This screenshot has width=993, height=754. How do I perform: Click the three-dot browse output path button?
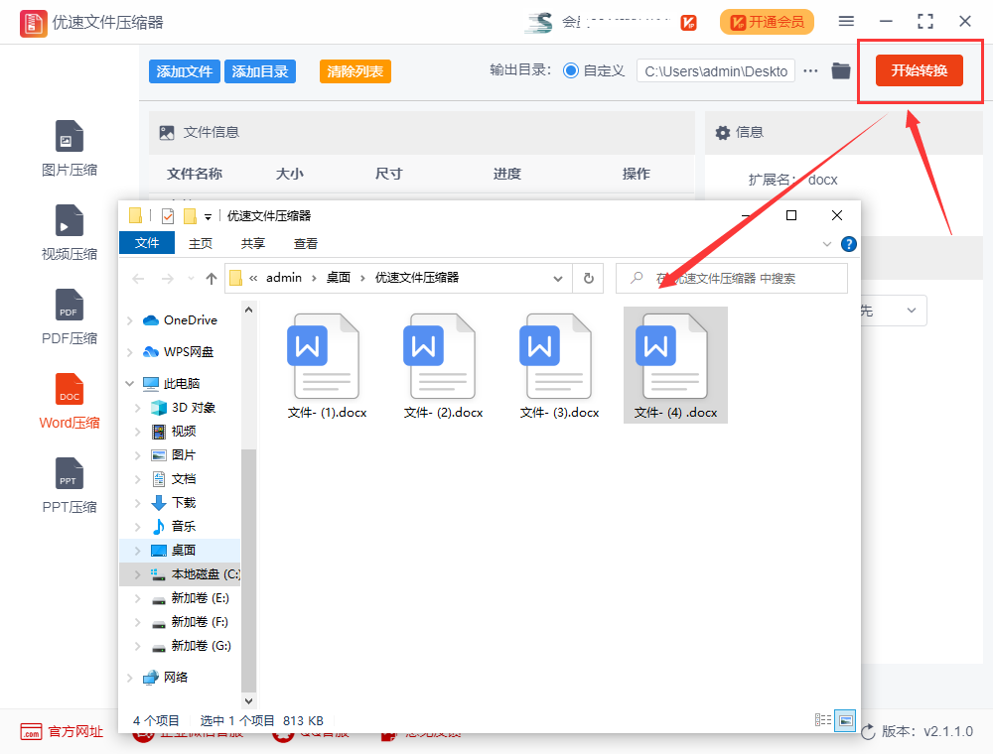tap(810, 70)
